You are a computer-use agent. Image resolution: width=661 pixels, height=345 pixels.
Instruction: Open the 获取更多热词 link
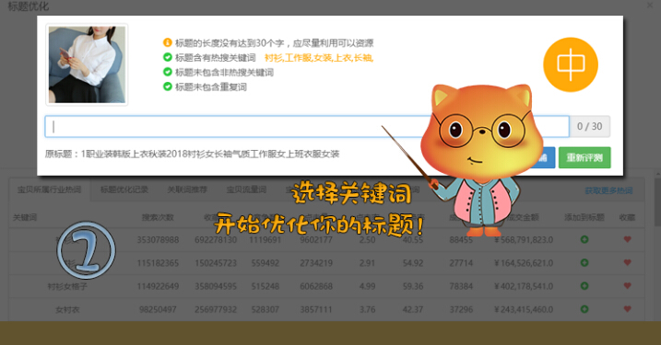pos(608,190)
